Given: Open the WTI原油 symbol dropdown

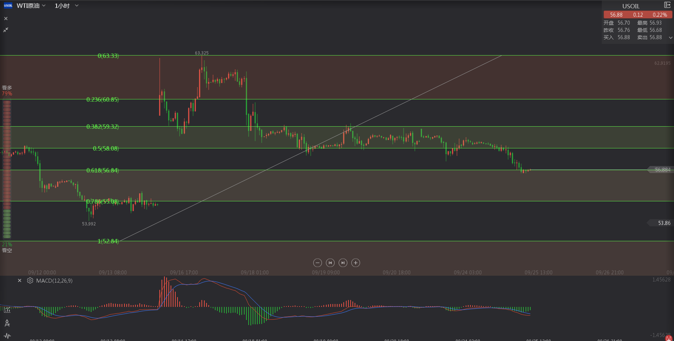Looking at the screenshot, I should [x=31, y=6].
